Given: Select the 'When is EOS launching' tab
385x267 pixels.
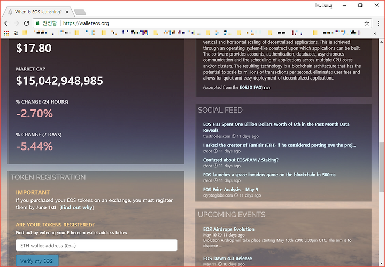Looking at the screenshot, I should point(38,12).
